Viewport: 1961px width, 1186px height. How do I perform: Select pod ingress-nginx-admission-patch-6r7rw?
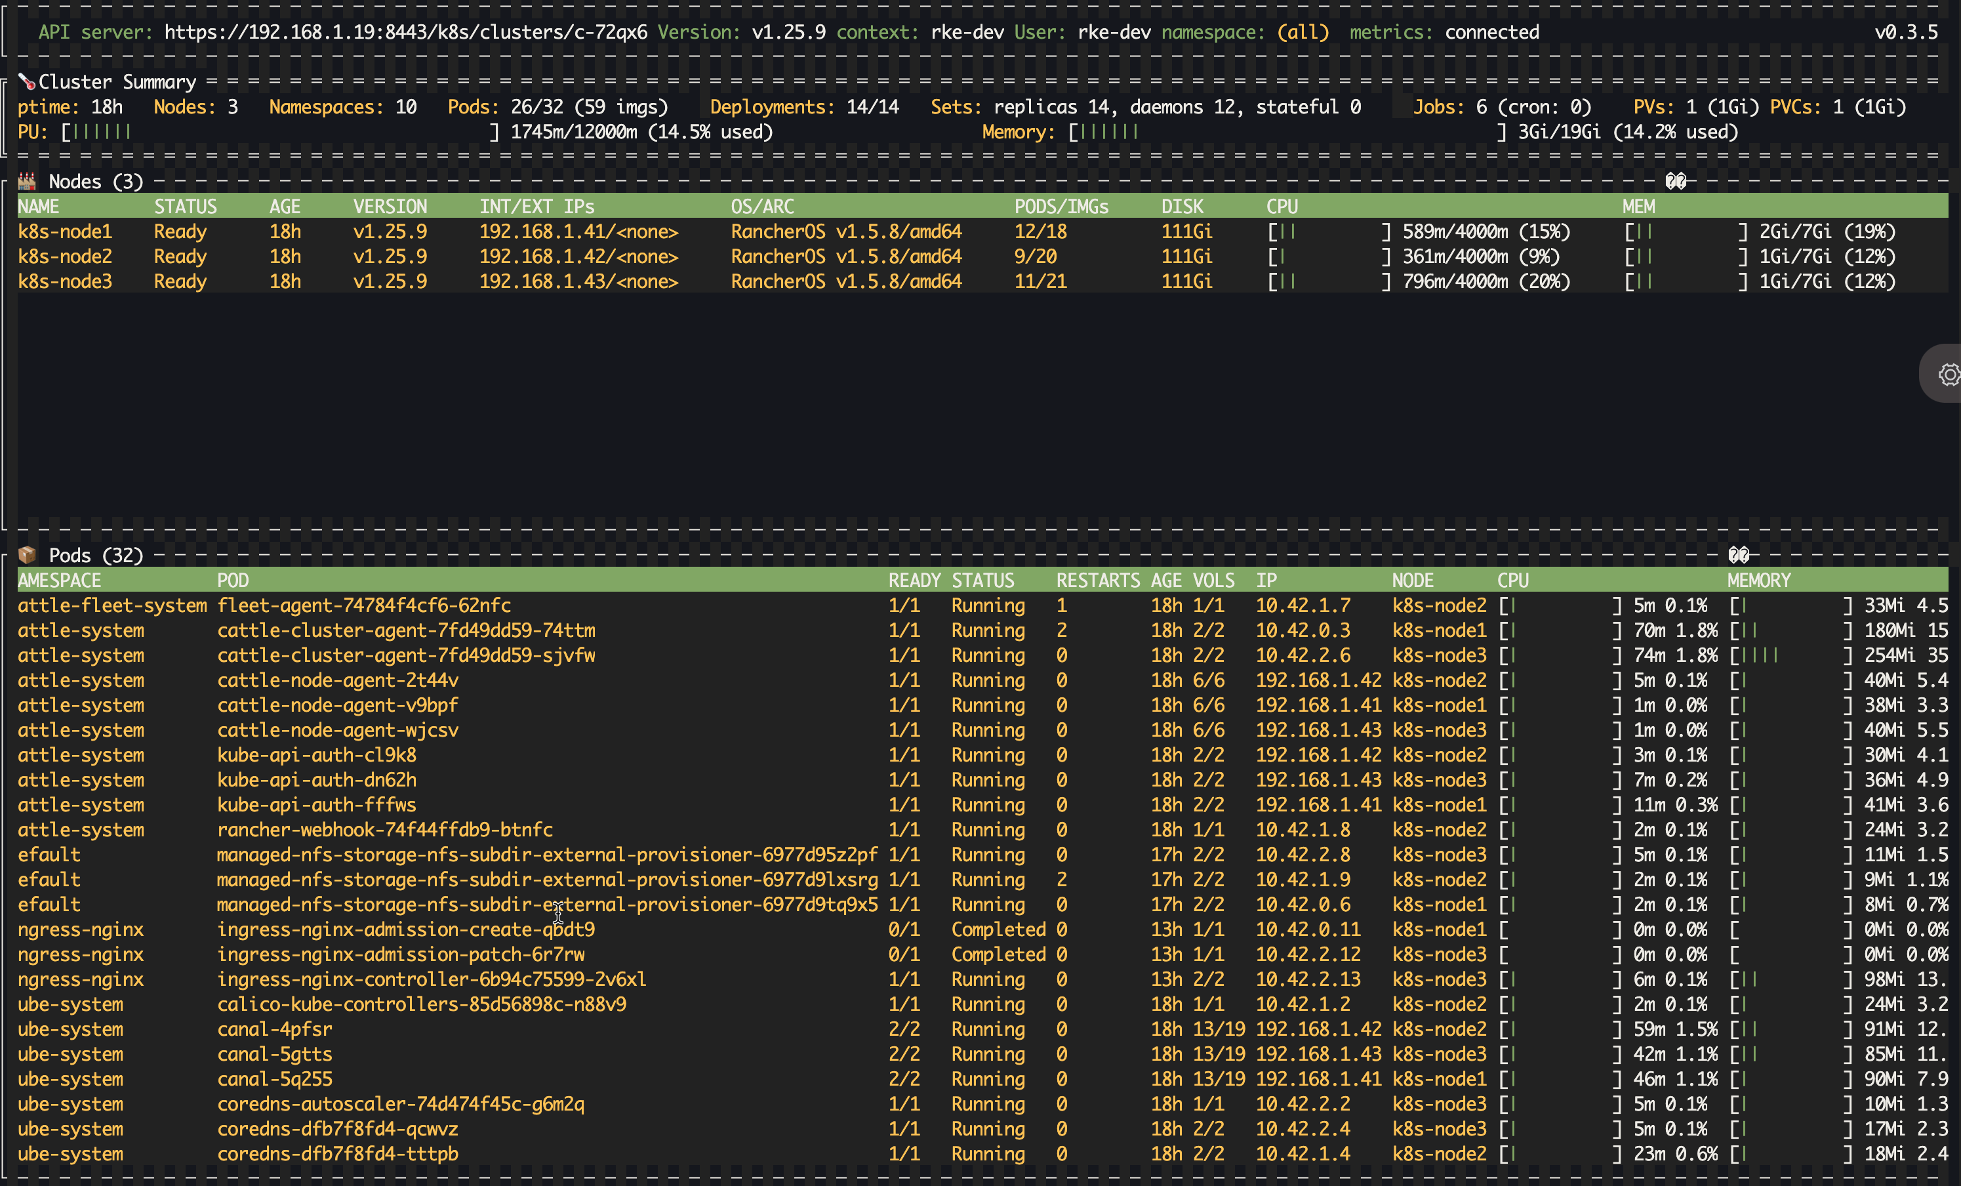401,954
